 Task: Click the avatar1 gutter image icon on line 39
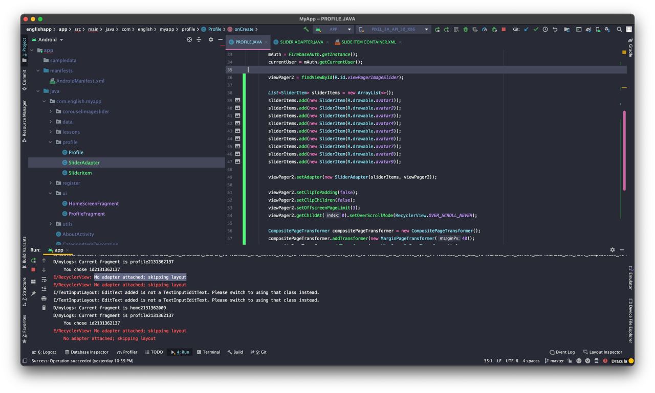pos(237,100)
